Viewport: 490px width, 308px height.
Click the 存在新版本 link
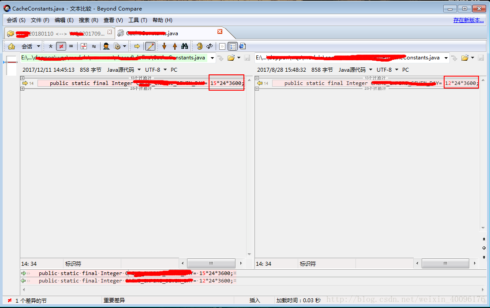(x=468, y=20)
